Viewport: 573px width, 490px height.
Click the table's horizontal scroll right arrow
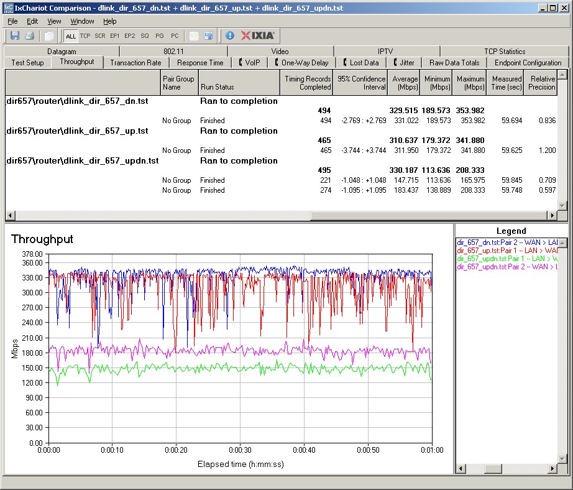pyautogui.click(x=552, y=215)
